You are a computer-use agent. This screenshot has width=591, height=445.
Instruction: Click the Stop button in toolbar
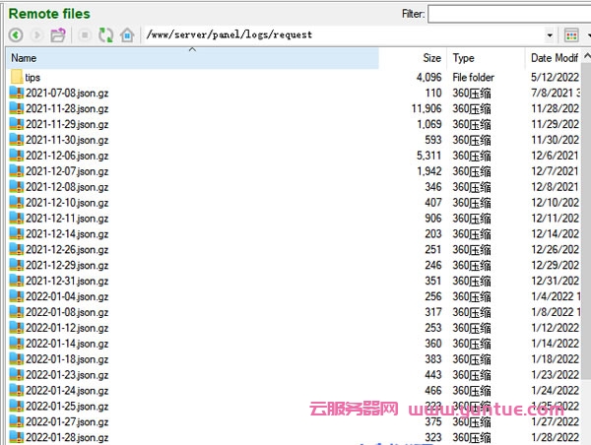click(85, 35)
